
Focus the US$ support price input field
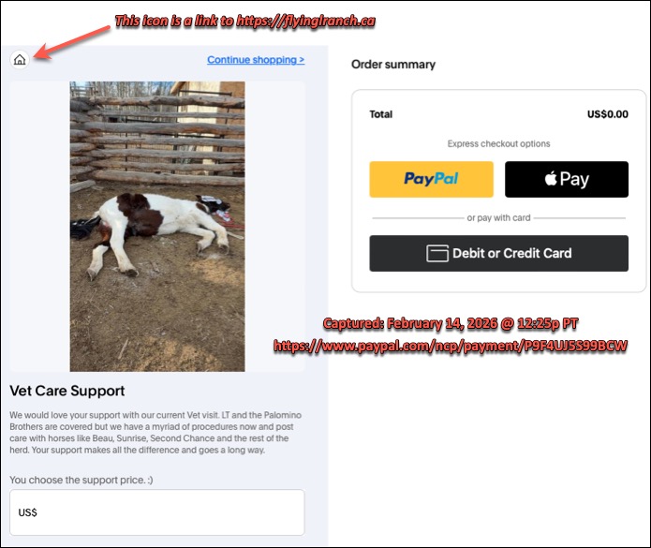click(157, 512)
